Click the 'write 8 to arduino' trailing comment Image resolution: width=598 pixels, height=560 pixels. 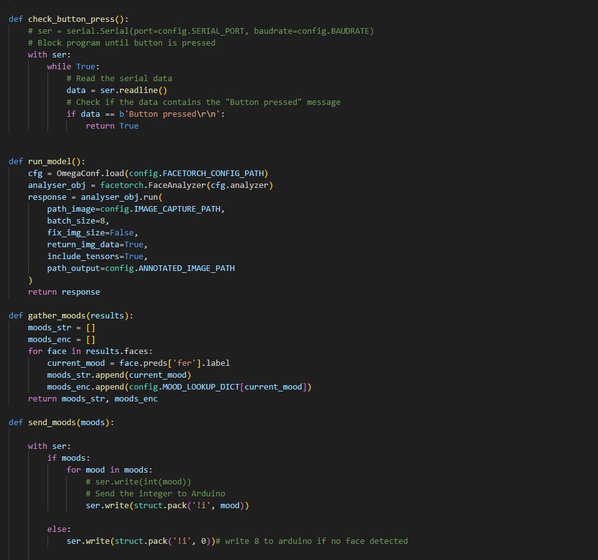pyautogui.click(x=312, y=541)
